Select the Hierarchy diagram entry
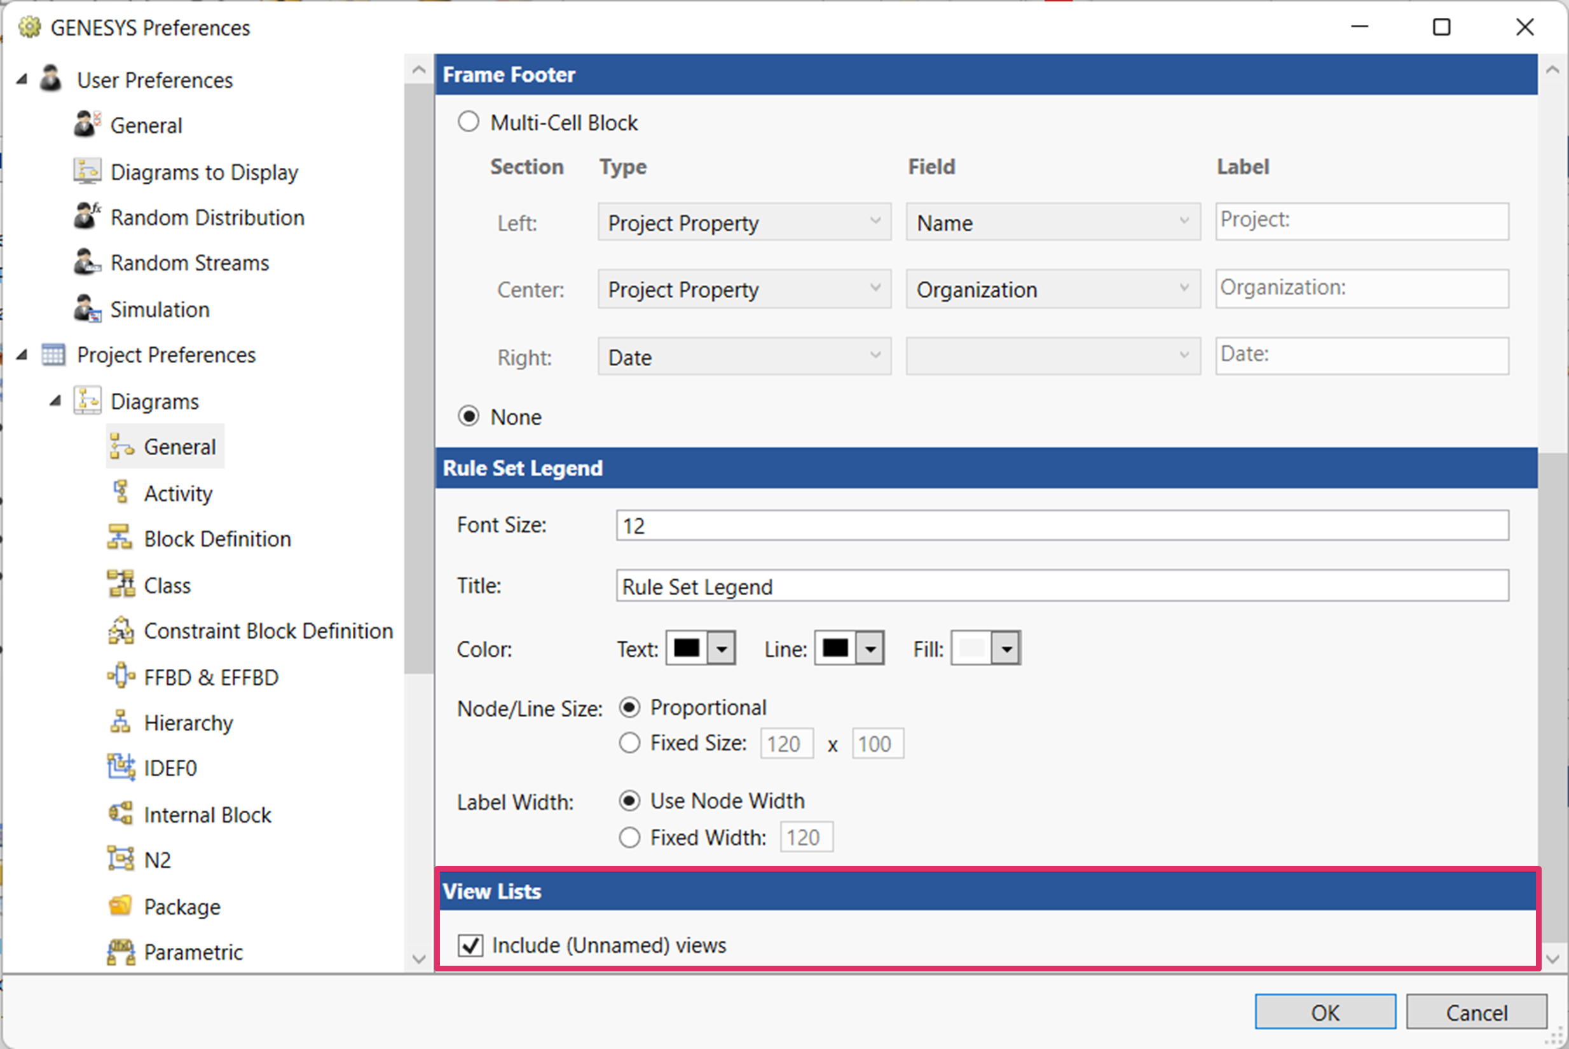The height and width of the screenshot is (1049, 1569). tap(188, 722)
